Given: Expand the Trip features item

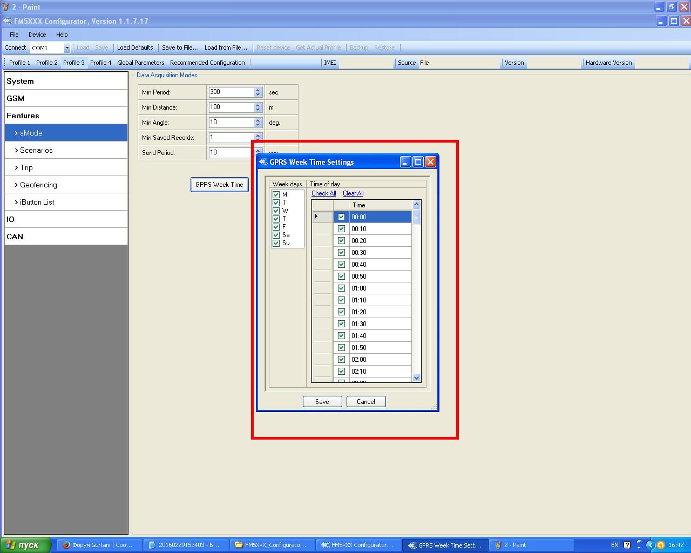Looking at the screenshot, I should coord(26,167).
